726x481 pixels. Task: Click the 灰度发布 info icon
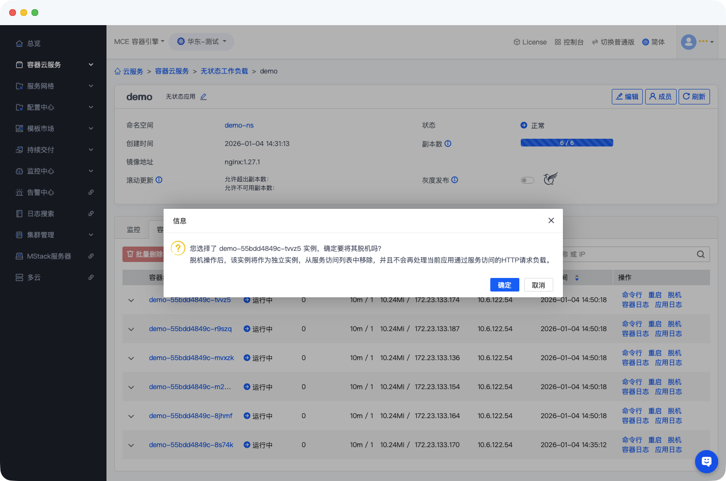click(454, 180)
